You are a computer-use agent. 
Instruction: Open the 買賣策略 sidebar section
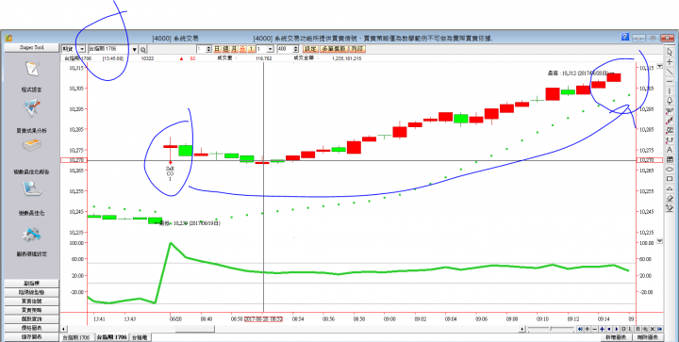32,310
